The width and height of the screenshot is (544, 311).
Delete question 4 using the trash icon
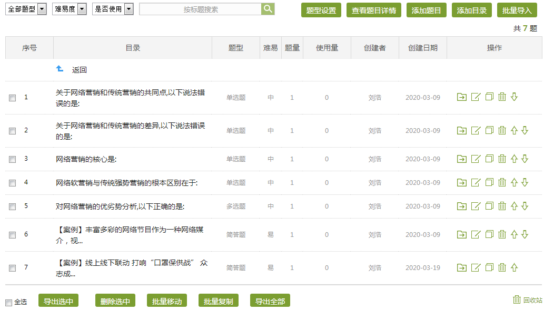click(502, 182)
